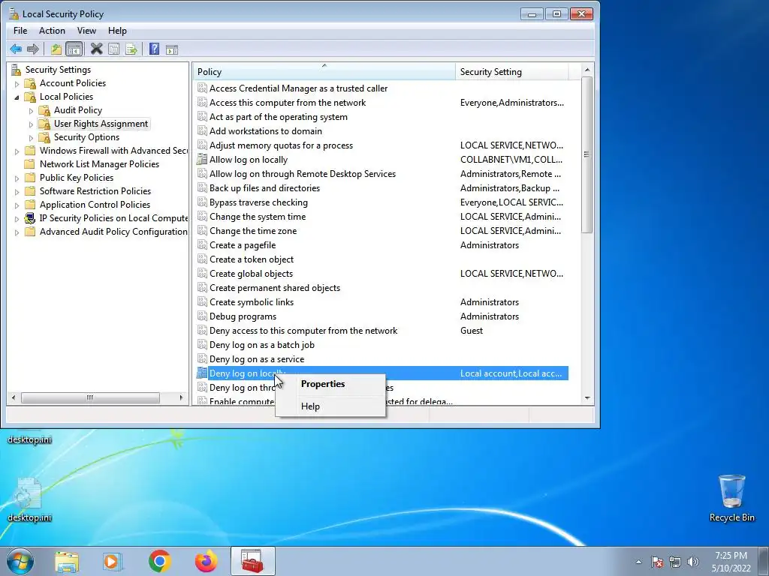
Task: Click the tree pane horizontal scrollbar thumb
Action: coord(90,397)
